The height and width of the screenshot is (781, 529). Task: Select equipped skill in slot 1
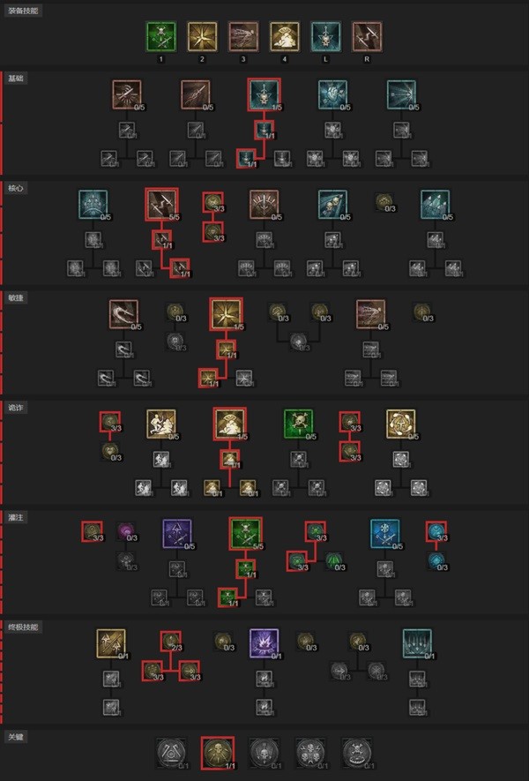(160, 36)
